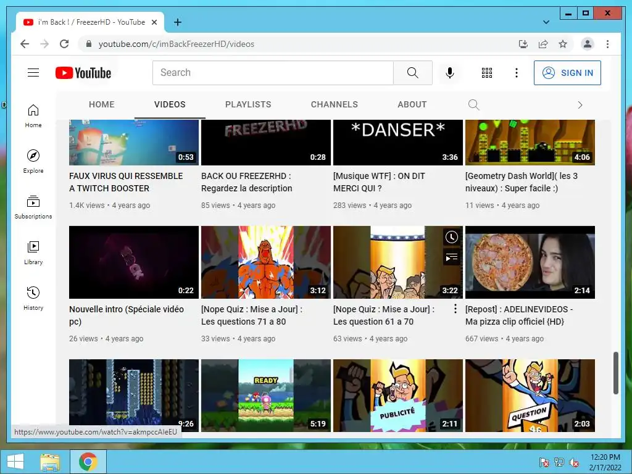
Task: Open ADELINEVIDEOS Ma pizza clip title
Action: [x=519, y=315]
